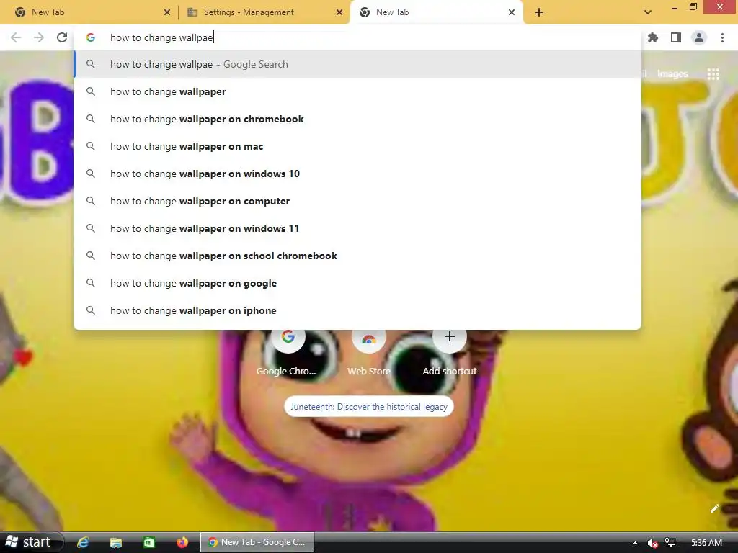Viewport: 738px width, 553px height.
Task: Select suggestion 'wallpaper on iphone'
Action: click(x=357, y=310)
